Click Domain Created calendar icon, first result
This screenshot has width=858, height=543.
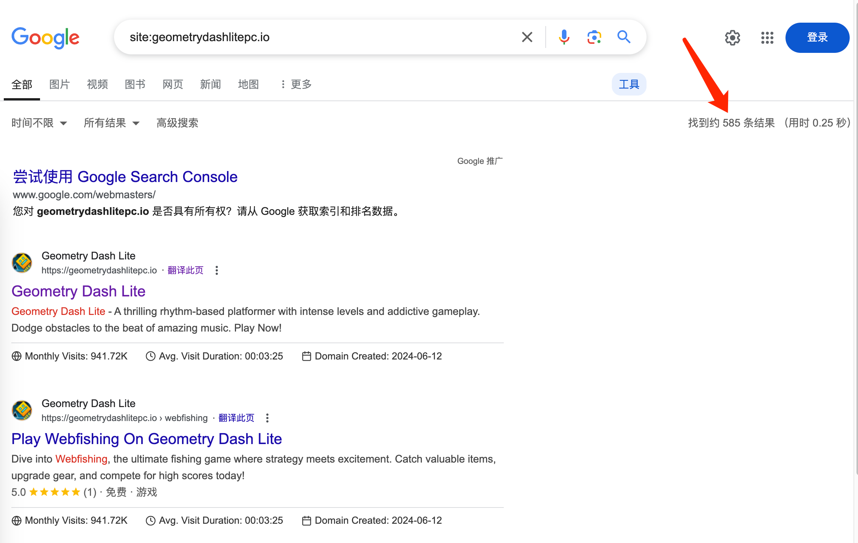coord(307,356)
